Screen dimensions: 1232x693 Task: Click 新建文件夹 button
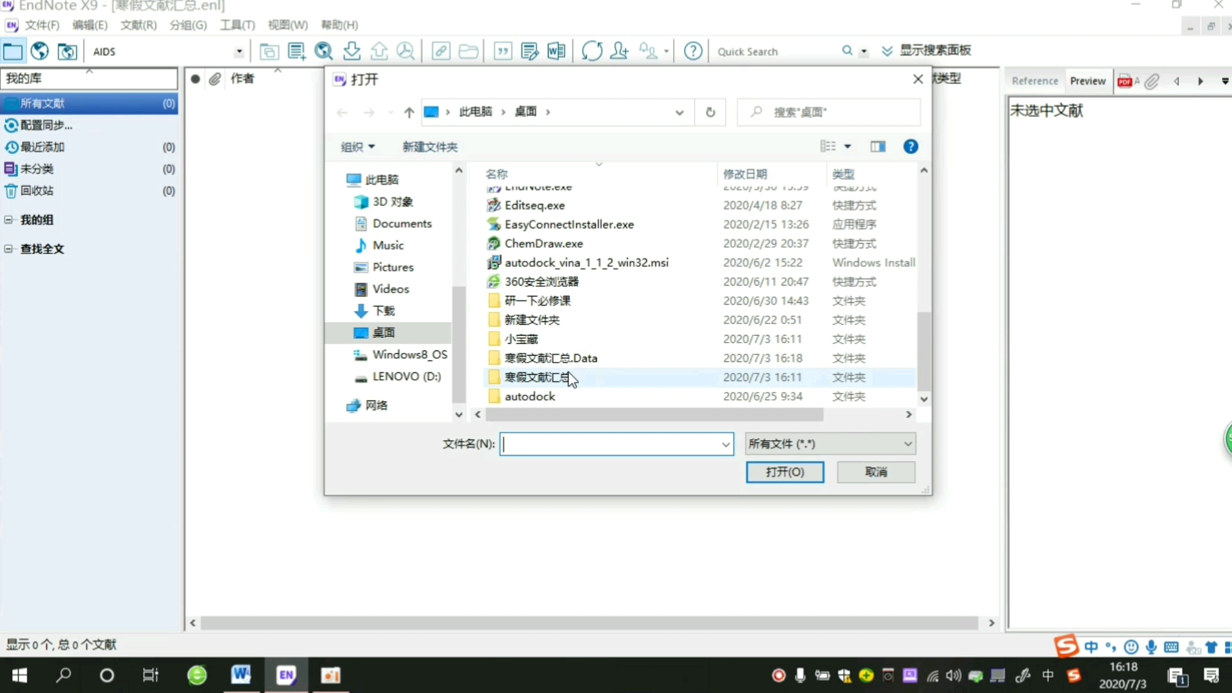click(x=430, y=147)
